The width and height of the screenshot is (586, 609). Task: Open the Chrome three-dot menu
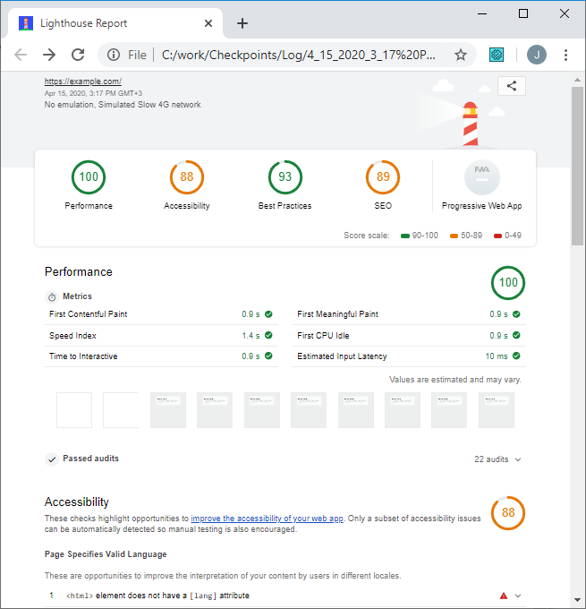click(565, 55)
